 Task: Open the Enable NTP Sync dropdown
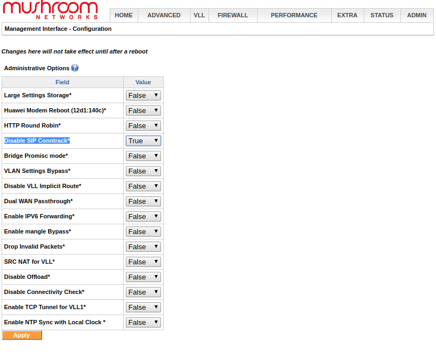coord(143,322)
